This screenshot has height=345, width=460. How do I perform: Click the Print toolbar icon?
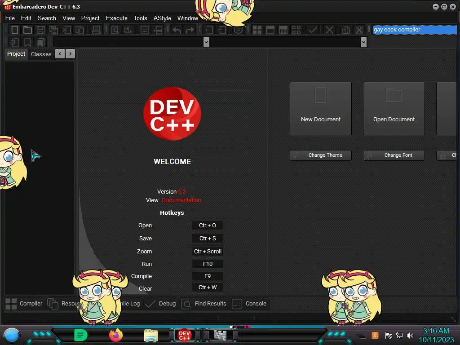(x=96, y=30)
